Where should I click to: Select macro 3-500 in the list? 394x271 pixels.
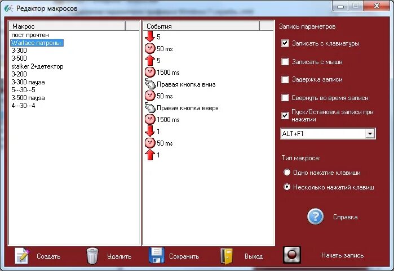point(19,58)
